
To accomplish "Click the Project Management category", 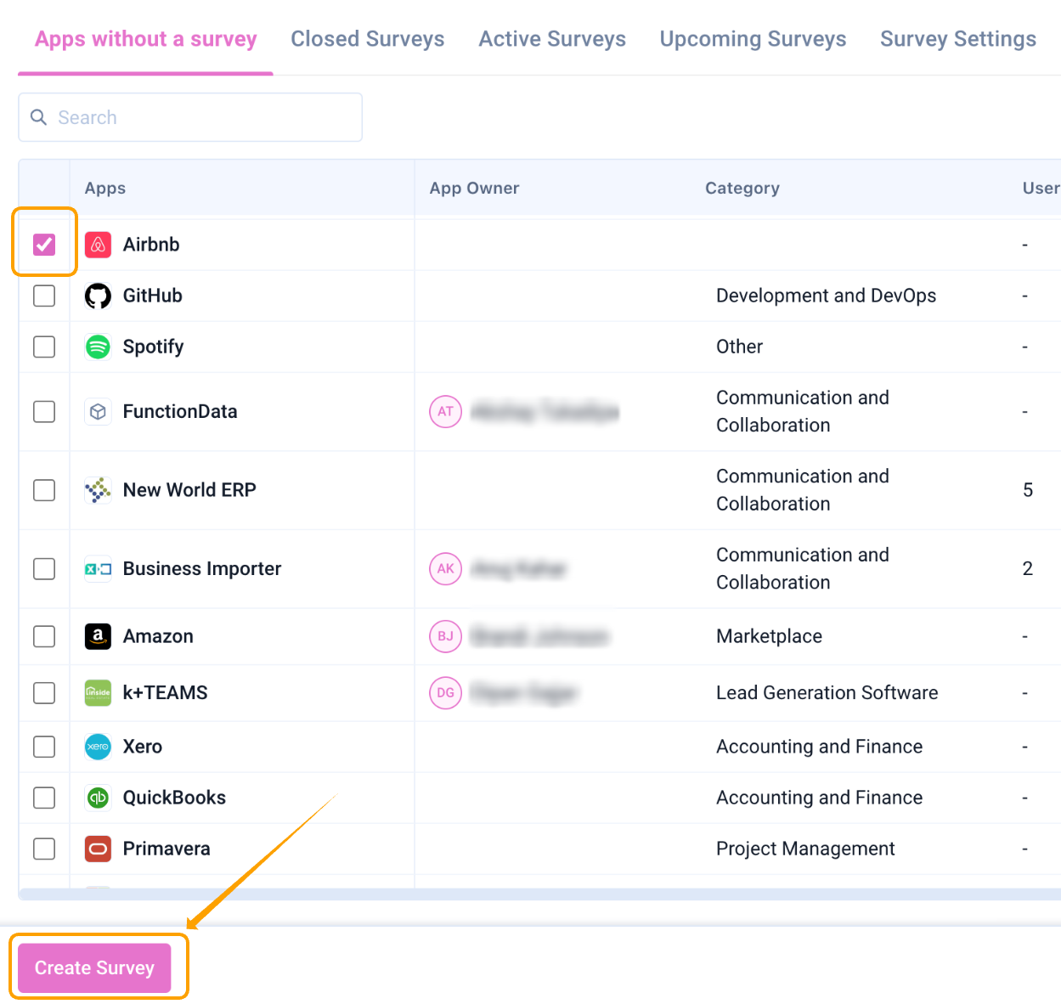I will point(805,849).
